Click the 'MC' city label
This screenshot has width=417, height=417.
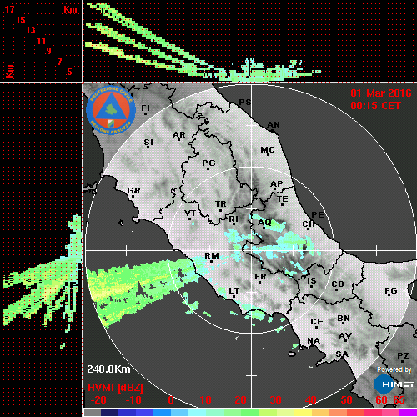[268, 150]
